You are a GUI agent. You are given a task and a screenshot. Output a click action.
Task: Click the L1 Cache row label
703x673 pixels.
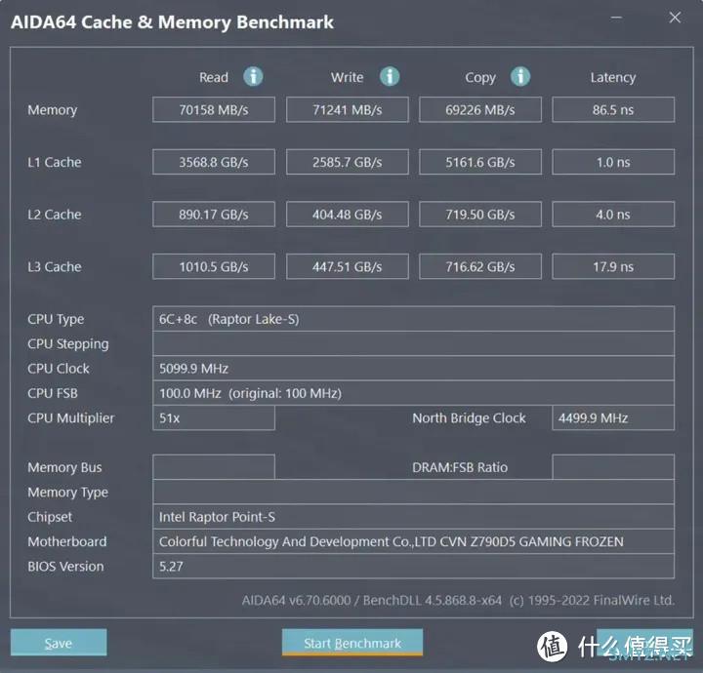(55, 162)
